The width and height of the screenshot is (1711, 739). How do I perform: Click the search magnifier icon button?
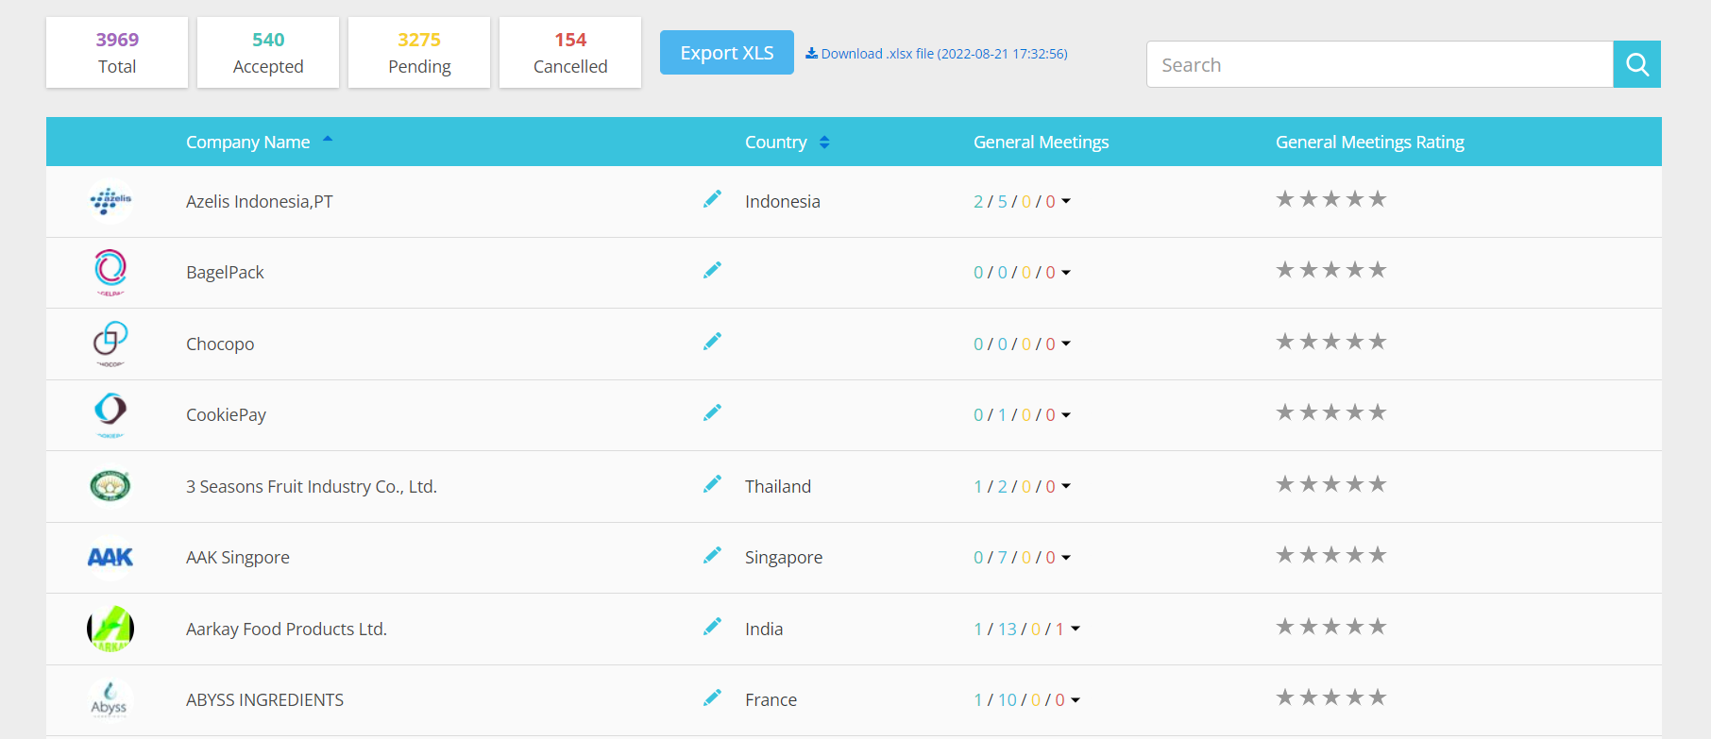click(x=1636, y=64)
